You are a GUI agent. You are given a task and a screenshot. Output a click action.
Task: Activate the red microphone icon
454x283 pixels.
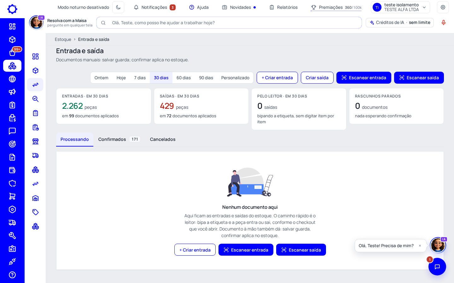(x=444, y=23)
